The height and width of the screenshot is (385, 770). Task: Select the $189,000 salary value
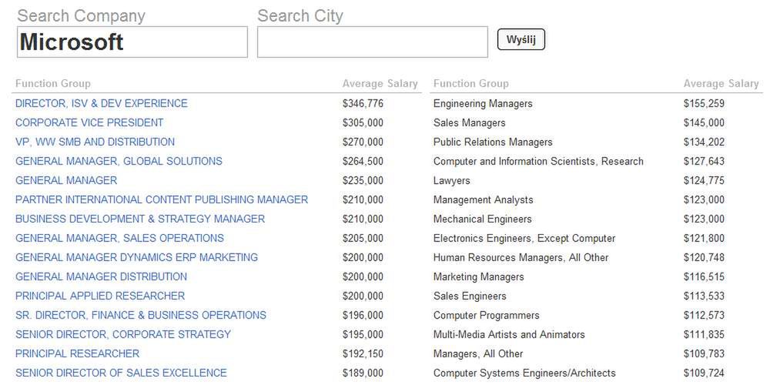363,373
